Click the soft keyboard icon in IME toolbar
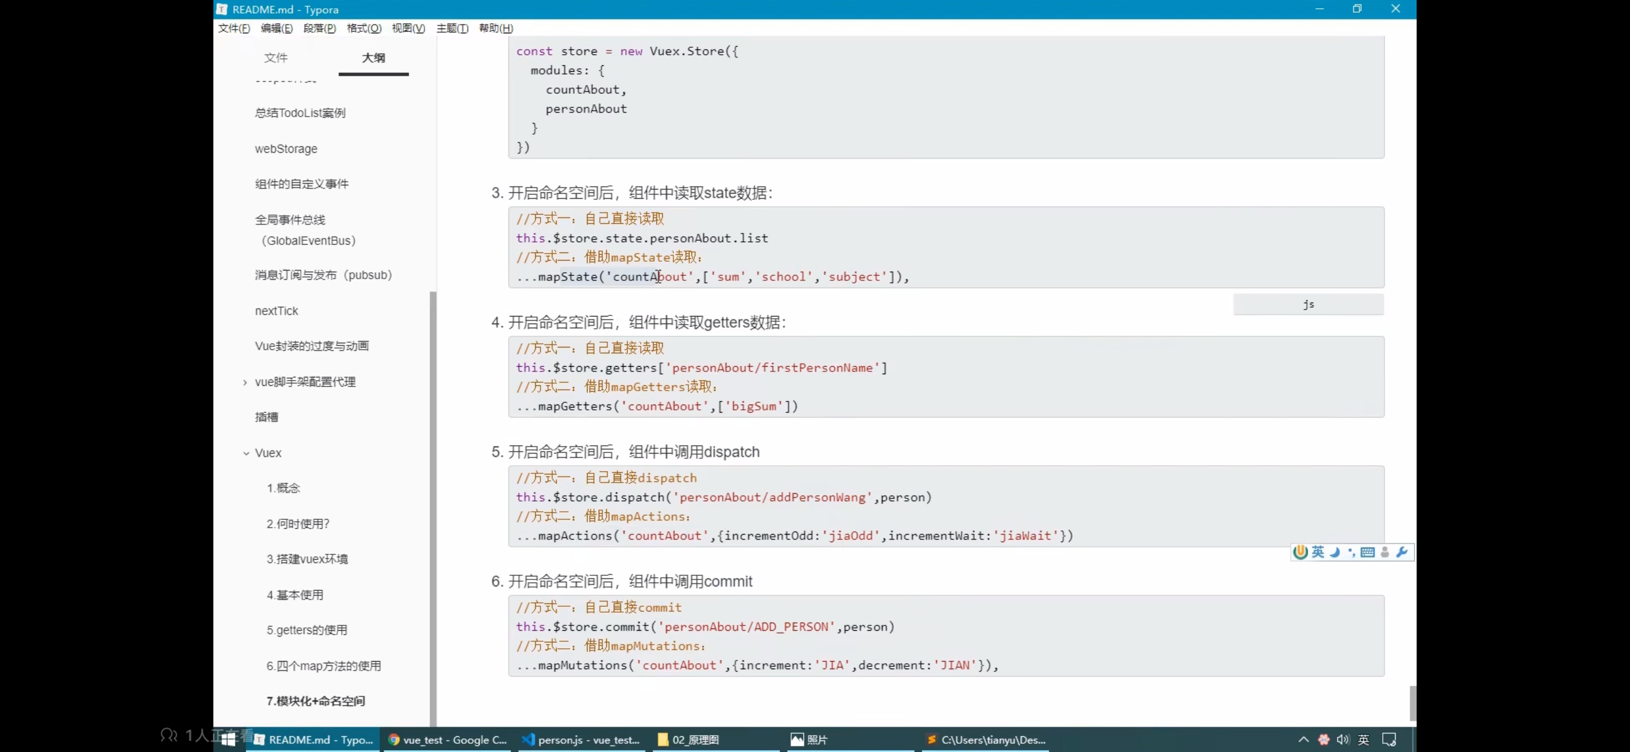Screen dimensions: 1630x752 [x=1368, y=552]
